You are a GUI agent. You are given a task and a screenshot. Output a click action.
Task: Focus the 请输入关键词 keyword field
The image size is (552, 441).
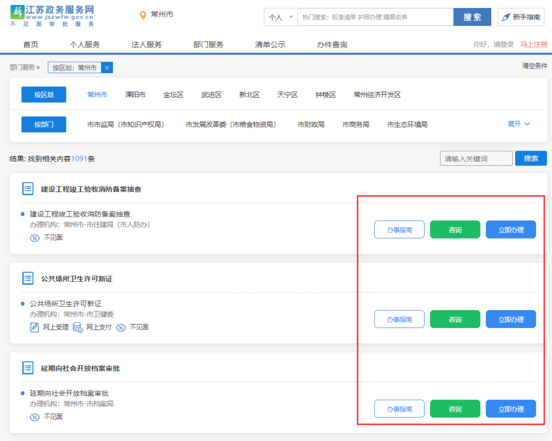click(x=476, y=158)
